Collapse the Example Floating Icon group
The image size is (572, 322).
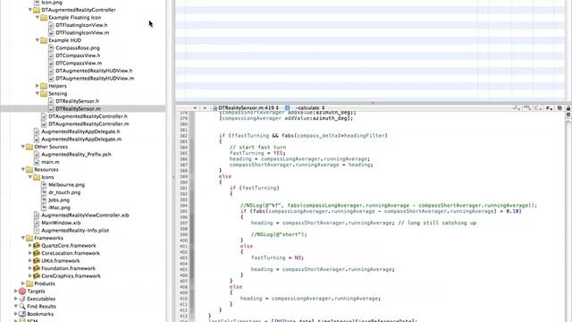38,18
